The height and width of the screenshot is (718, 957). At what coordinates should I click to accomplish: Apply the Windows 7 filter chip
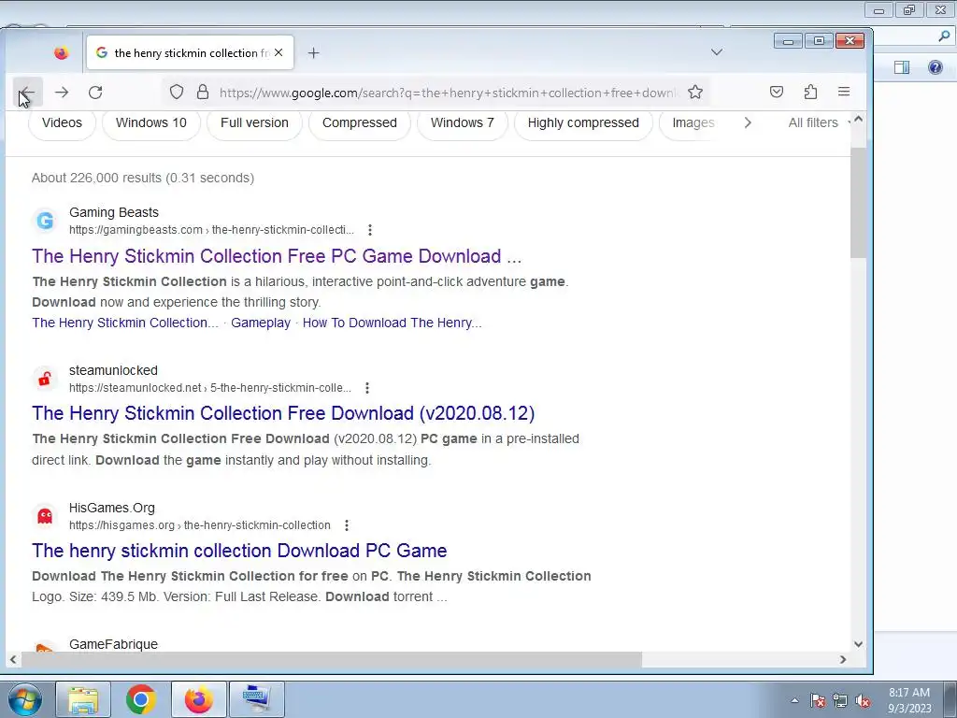click(462, 122)
